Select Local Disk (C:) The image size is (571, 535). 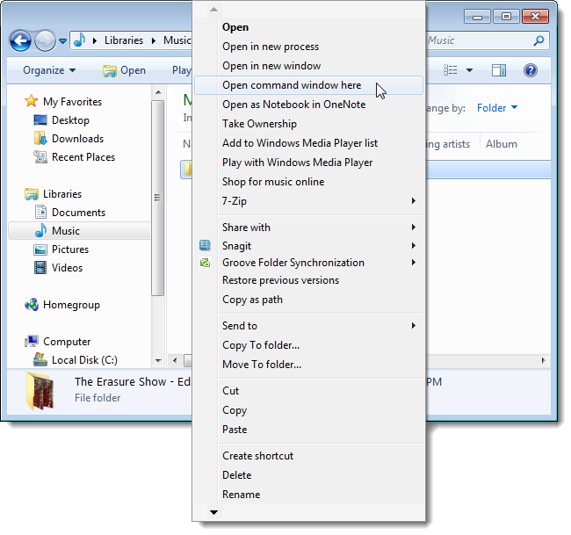coord(84,360)
